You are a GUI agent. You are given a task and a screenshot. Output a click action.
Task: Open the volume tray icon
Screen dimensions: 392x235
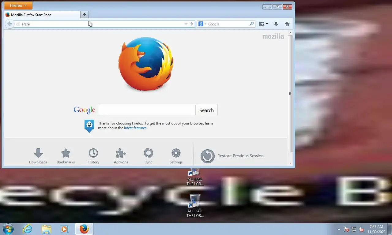(361, 229)
